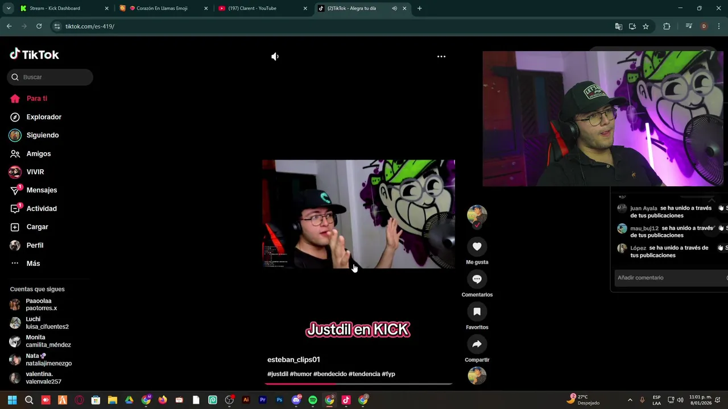Reload the TikTok page

[39, 26]
